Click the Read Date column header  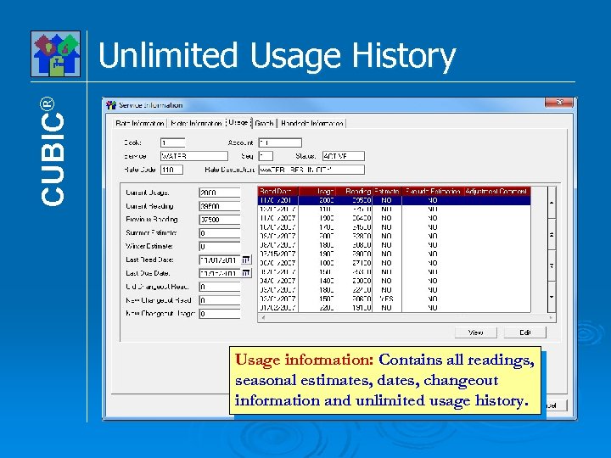(x=277, y=191)
